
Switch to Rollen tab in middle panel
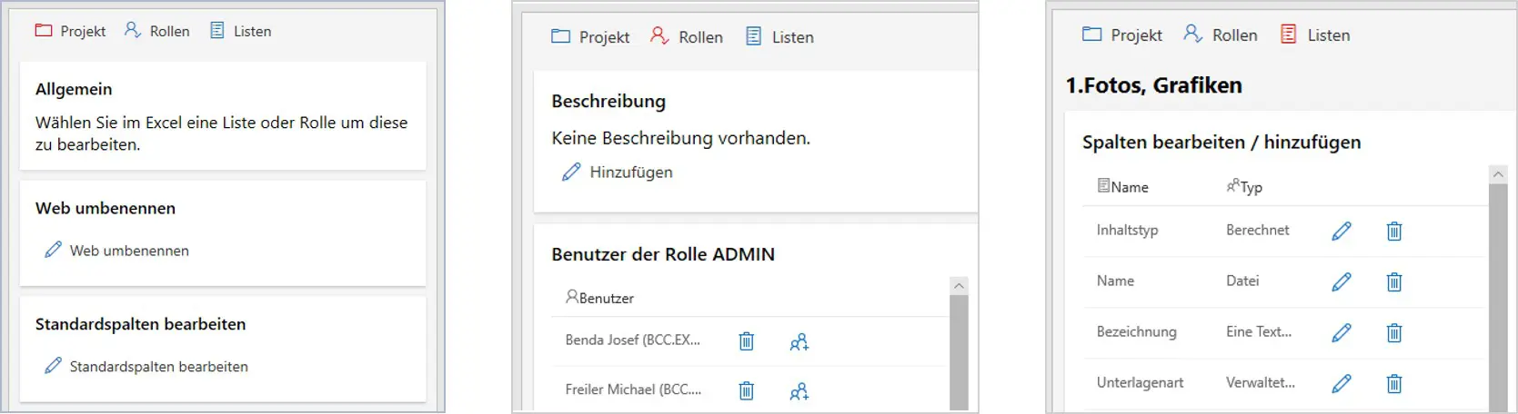(x=687, y=36)
